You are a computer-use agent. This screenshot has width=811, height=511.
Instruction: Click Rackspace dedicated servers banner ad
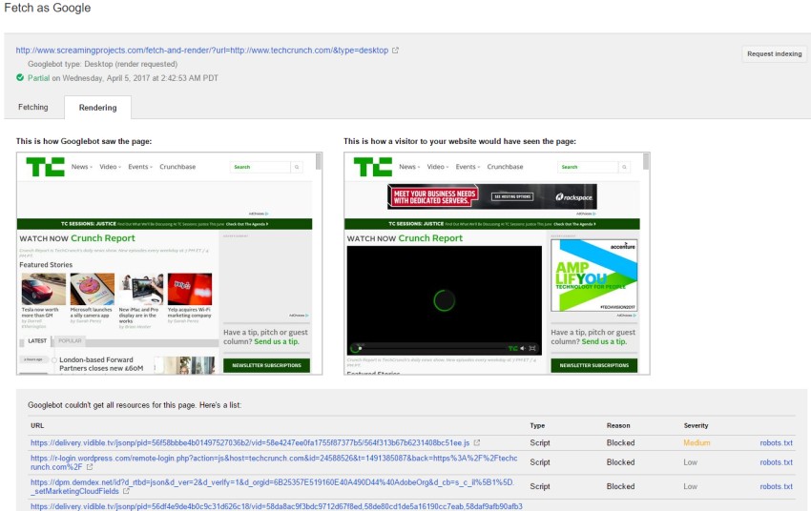click(x=492, y=196)
